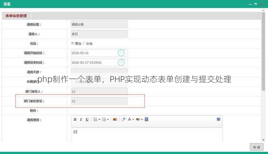Check the 女性 gender checkbox
Image resolution: width=268 pixels, height=154 pixels.
click(x=84, y=43)
